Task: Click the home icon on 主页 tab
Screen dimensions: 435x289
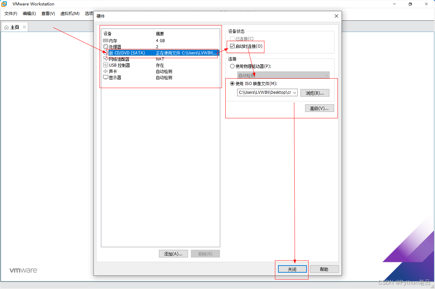Action: click(6, 27)
